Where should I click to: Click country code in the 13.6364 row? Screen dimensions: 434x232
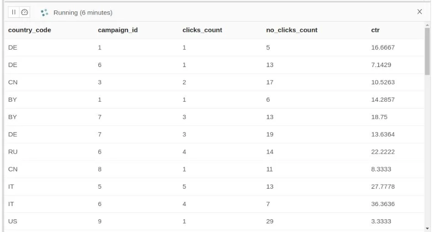[12, 134]
